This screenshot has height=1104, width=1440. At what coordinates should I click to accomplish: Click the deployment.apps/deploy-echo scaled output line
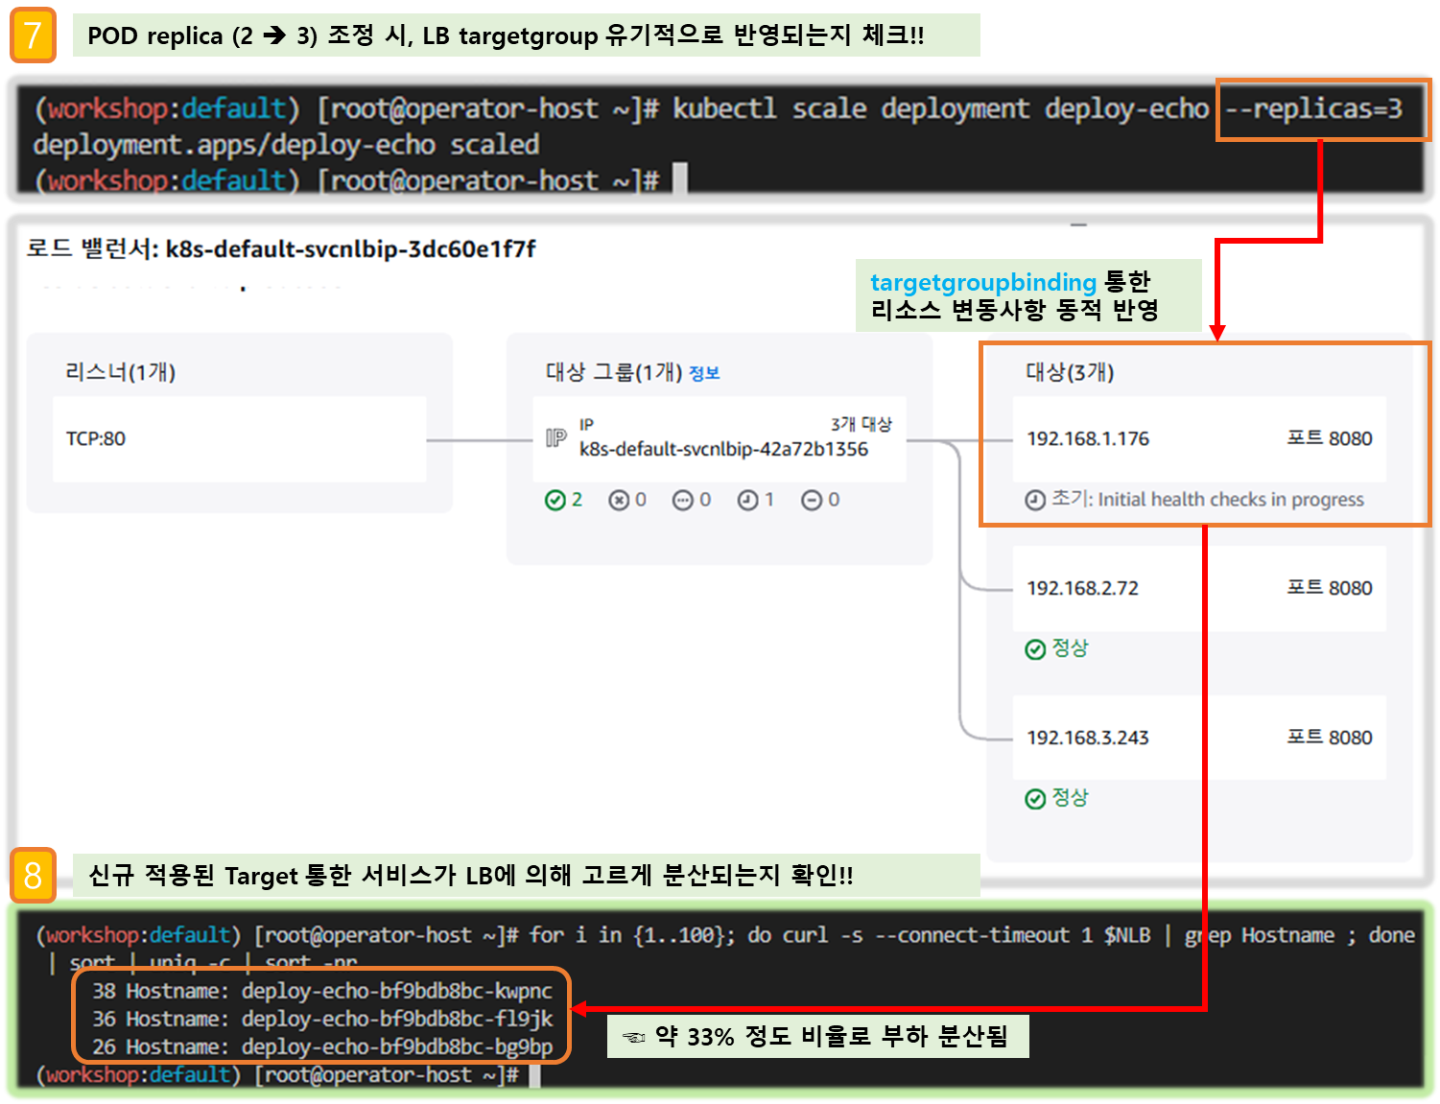pyautogui.click(x=286, y=145)
